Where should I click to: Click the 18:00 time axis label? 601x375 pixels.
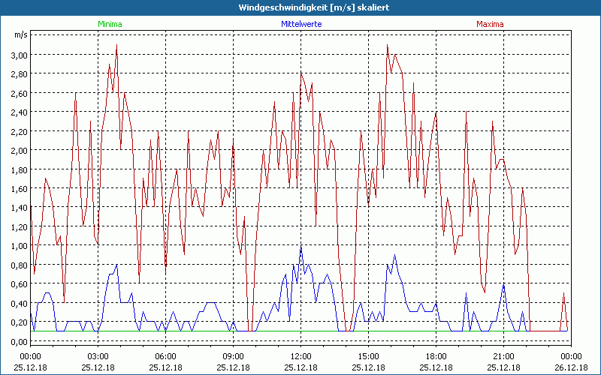click(436, 356)
